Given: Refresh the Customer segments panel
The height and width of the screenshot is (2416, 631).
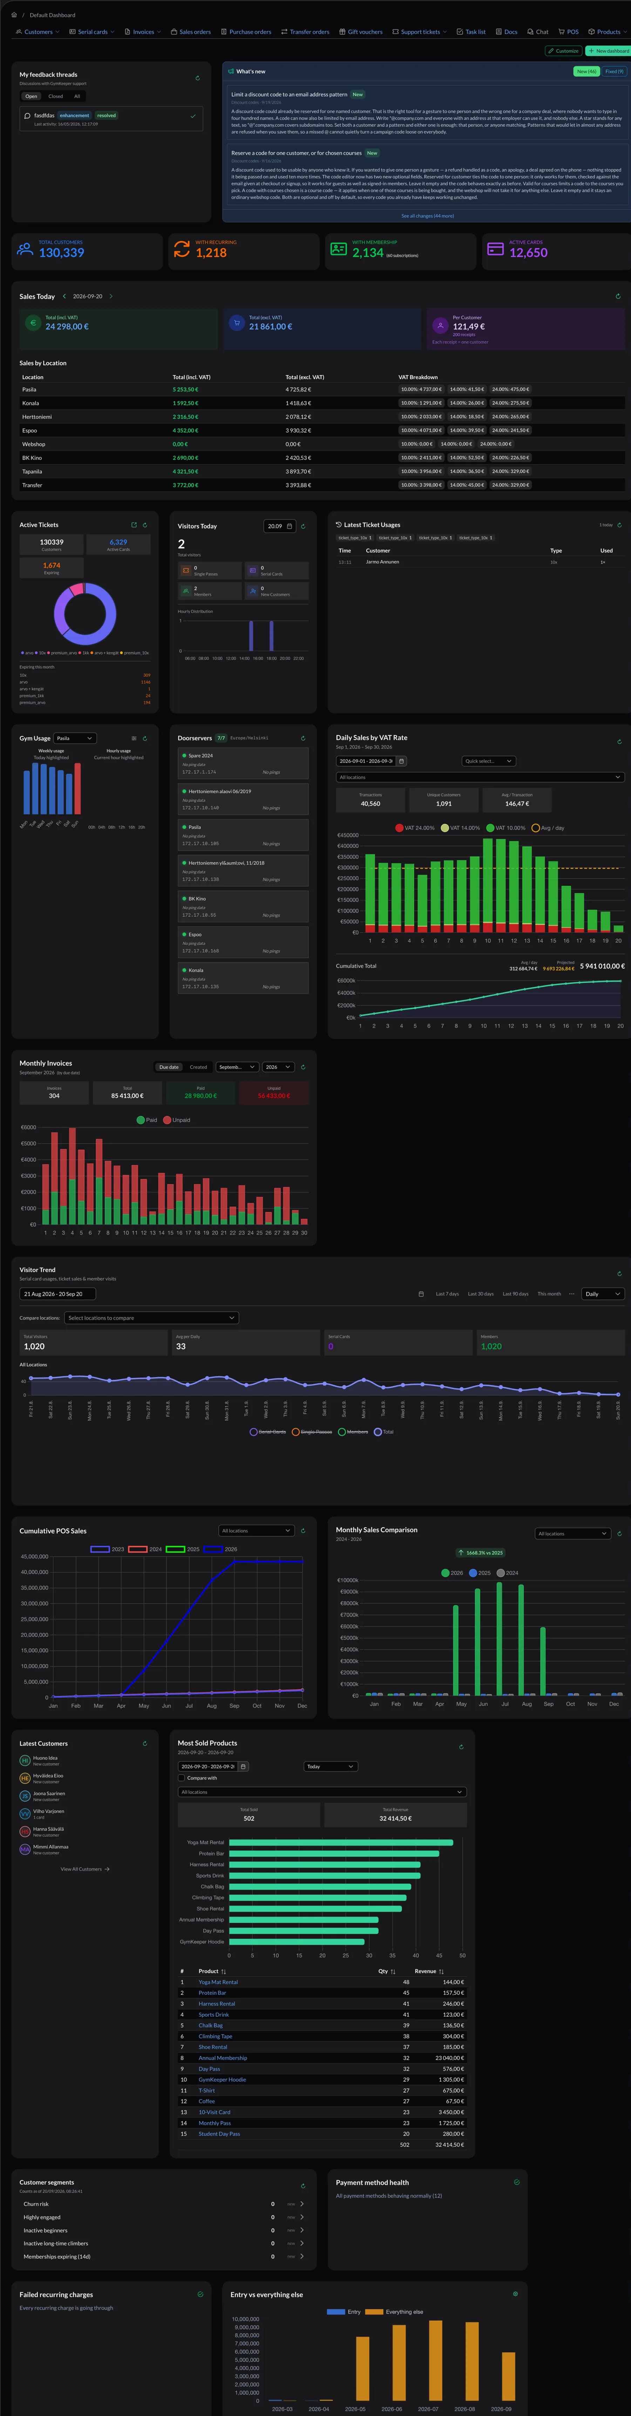Looking at the screenshot, I should pos(303,2186).
